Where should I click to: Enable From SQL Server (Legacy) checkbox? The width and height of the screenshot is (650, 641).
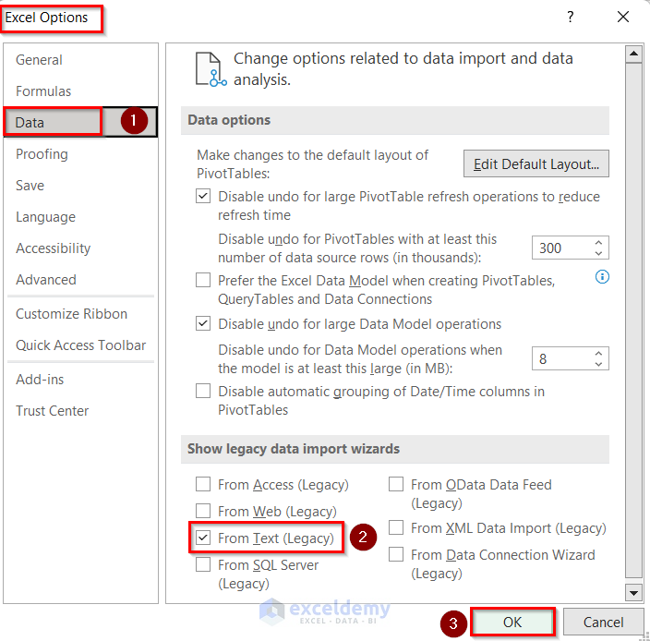coord(203,564)
